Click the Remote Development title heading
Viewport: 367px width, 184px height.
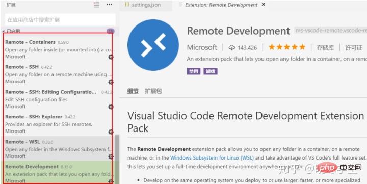239,31
